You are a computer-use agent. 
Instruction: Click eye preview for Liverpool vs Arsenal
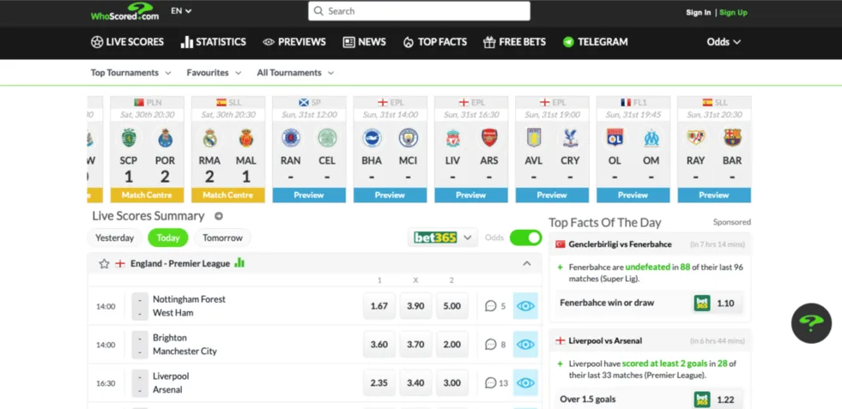525,383
